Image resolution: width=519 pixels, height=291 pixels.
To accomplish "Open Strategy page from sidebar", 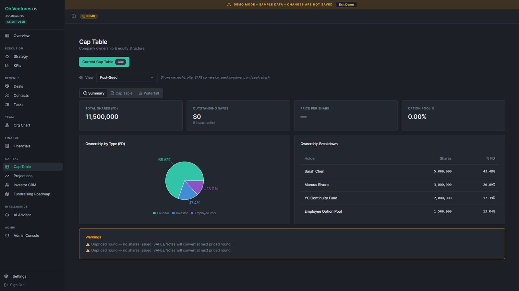I will (32, 56).
